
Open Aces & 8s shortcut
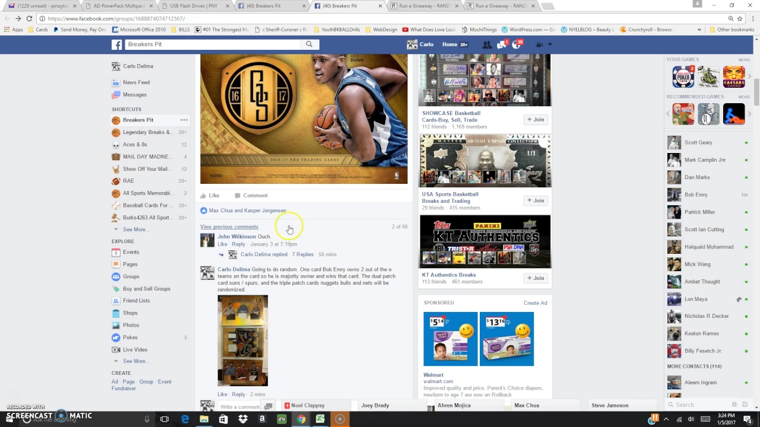point(135,145)
